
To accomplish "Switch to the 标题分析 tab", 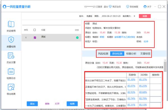I will [x=131, y=54].
